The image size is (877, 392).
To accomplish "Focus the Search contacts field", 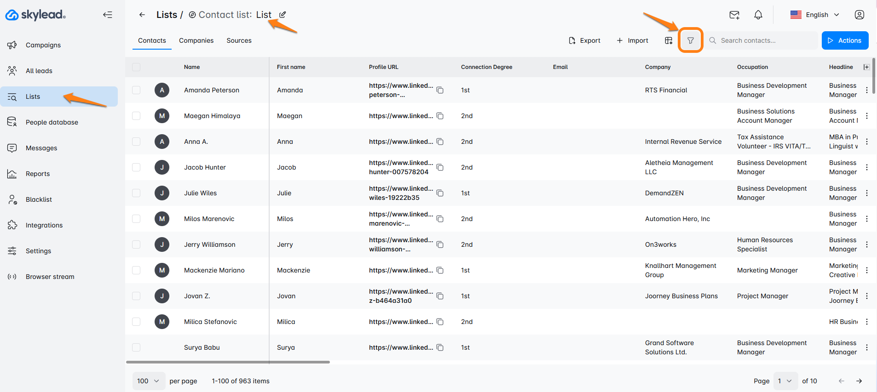I will click(762, 40).
